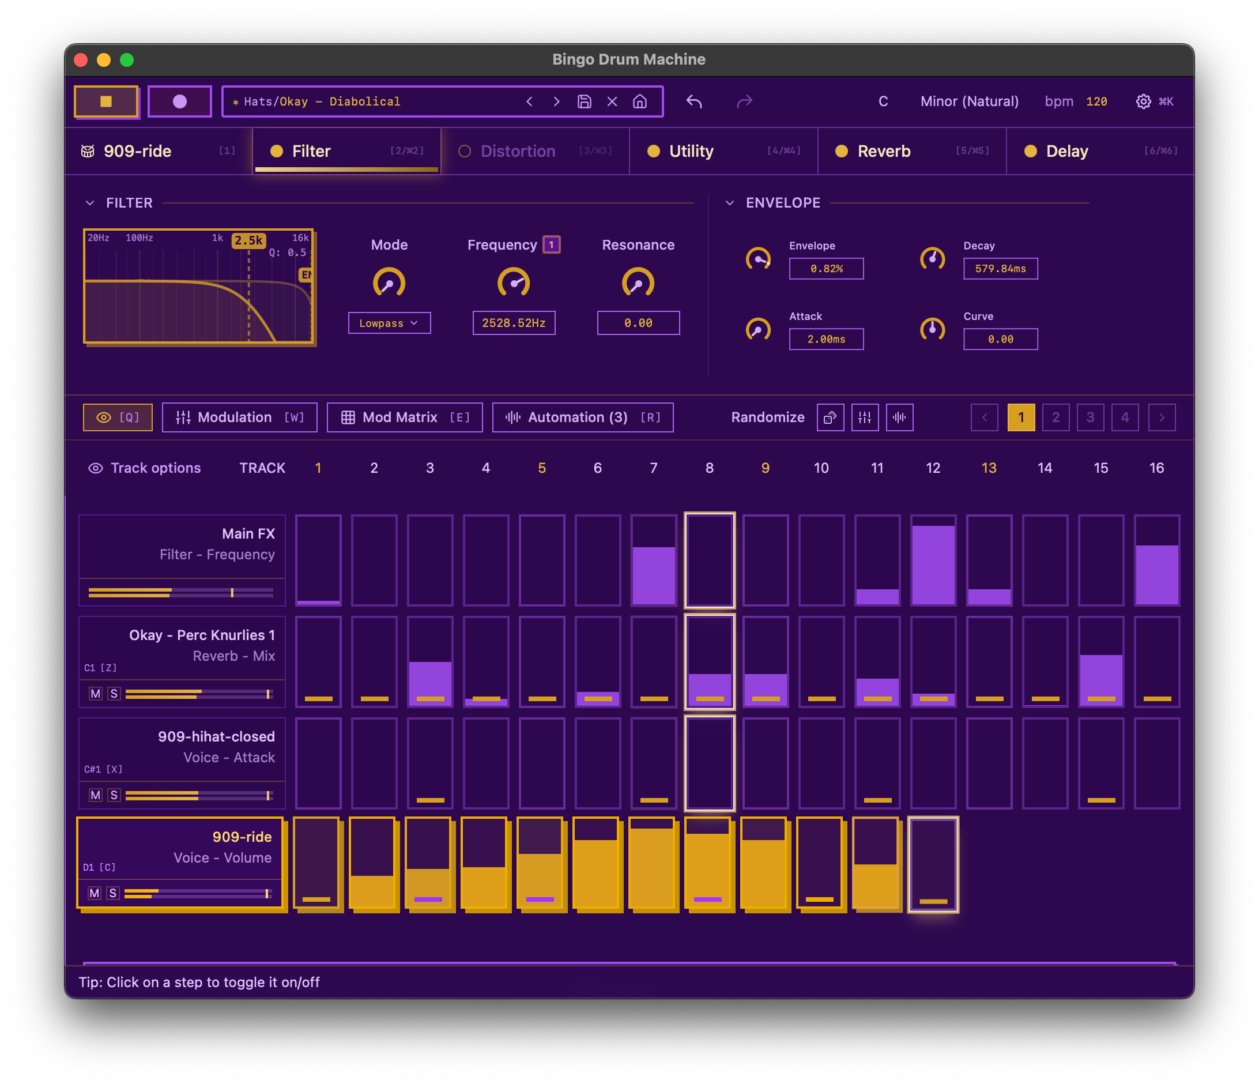This screenshot has width=1259, height=1084.
Task: Click the randomize sliders icon
Action: coord(865,417)
